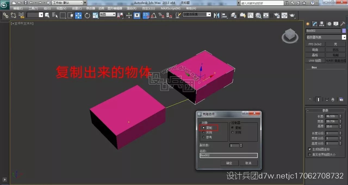Apply the FFD 2x2x2 modifier button
Screen dimensions: 348x185
(x=315, y=44)
